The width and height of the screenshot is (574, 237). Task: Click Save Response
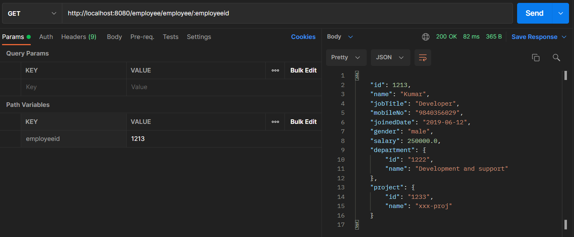tap(535, 37)
